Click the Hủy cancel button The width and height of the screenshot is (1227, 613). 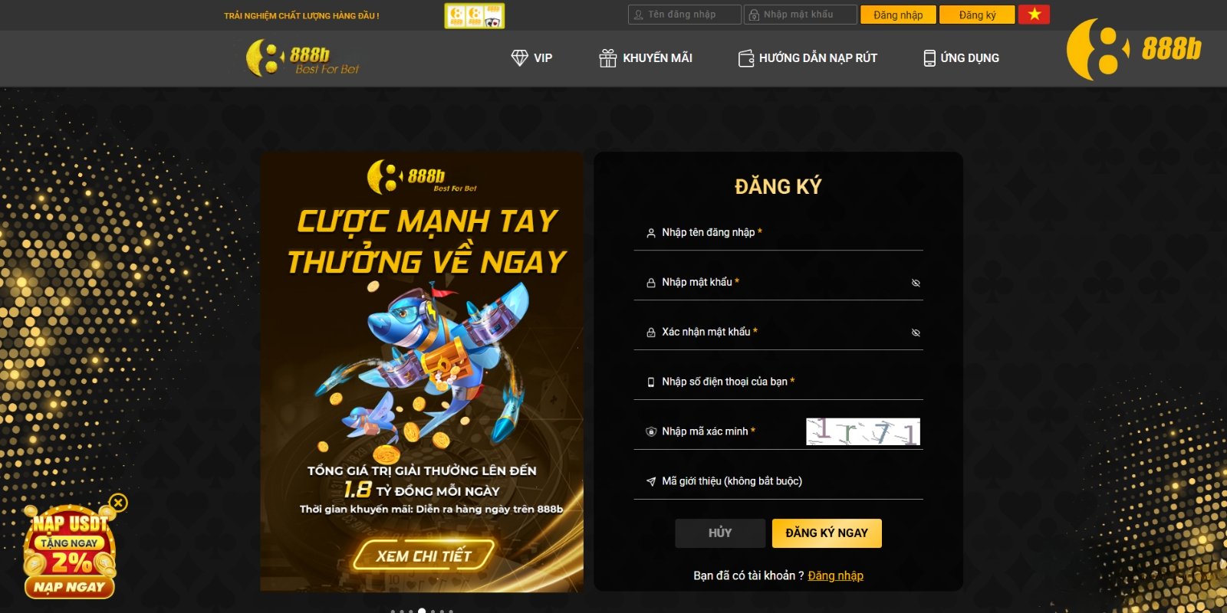(720, 533)
